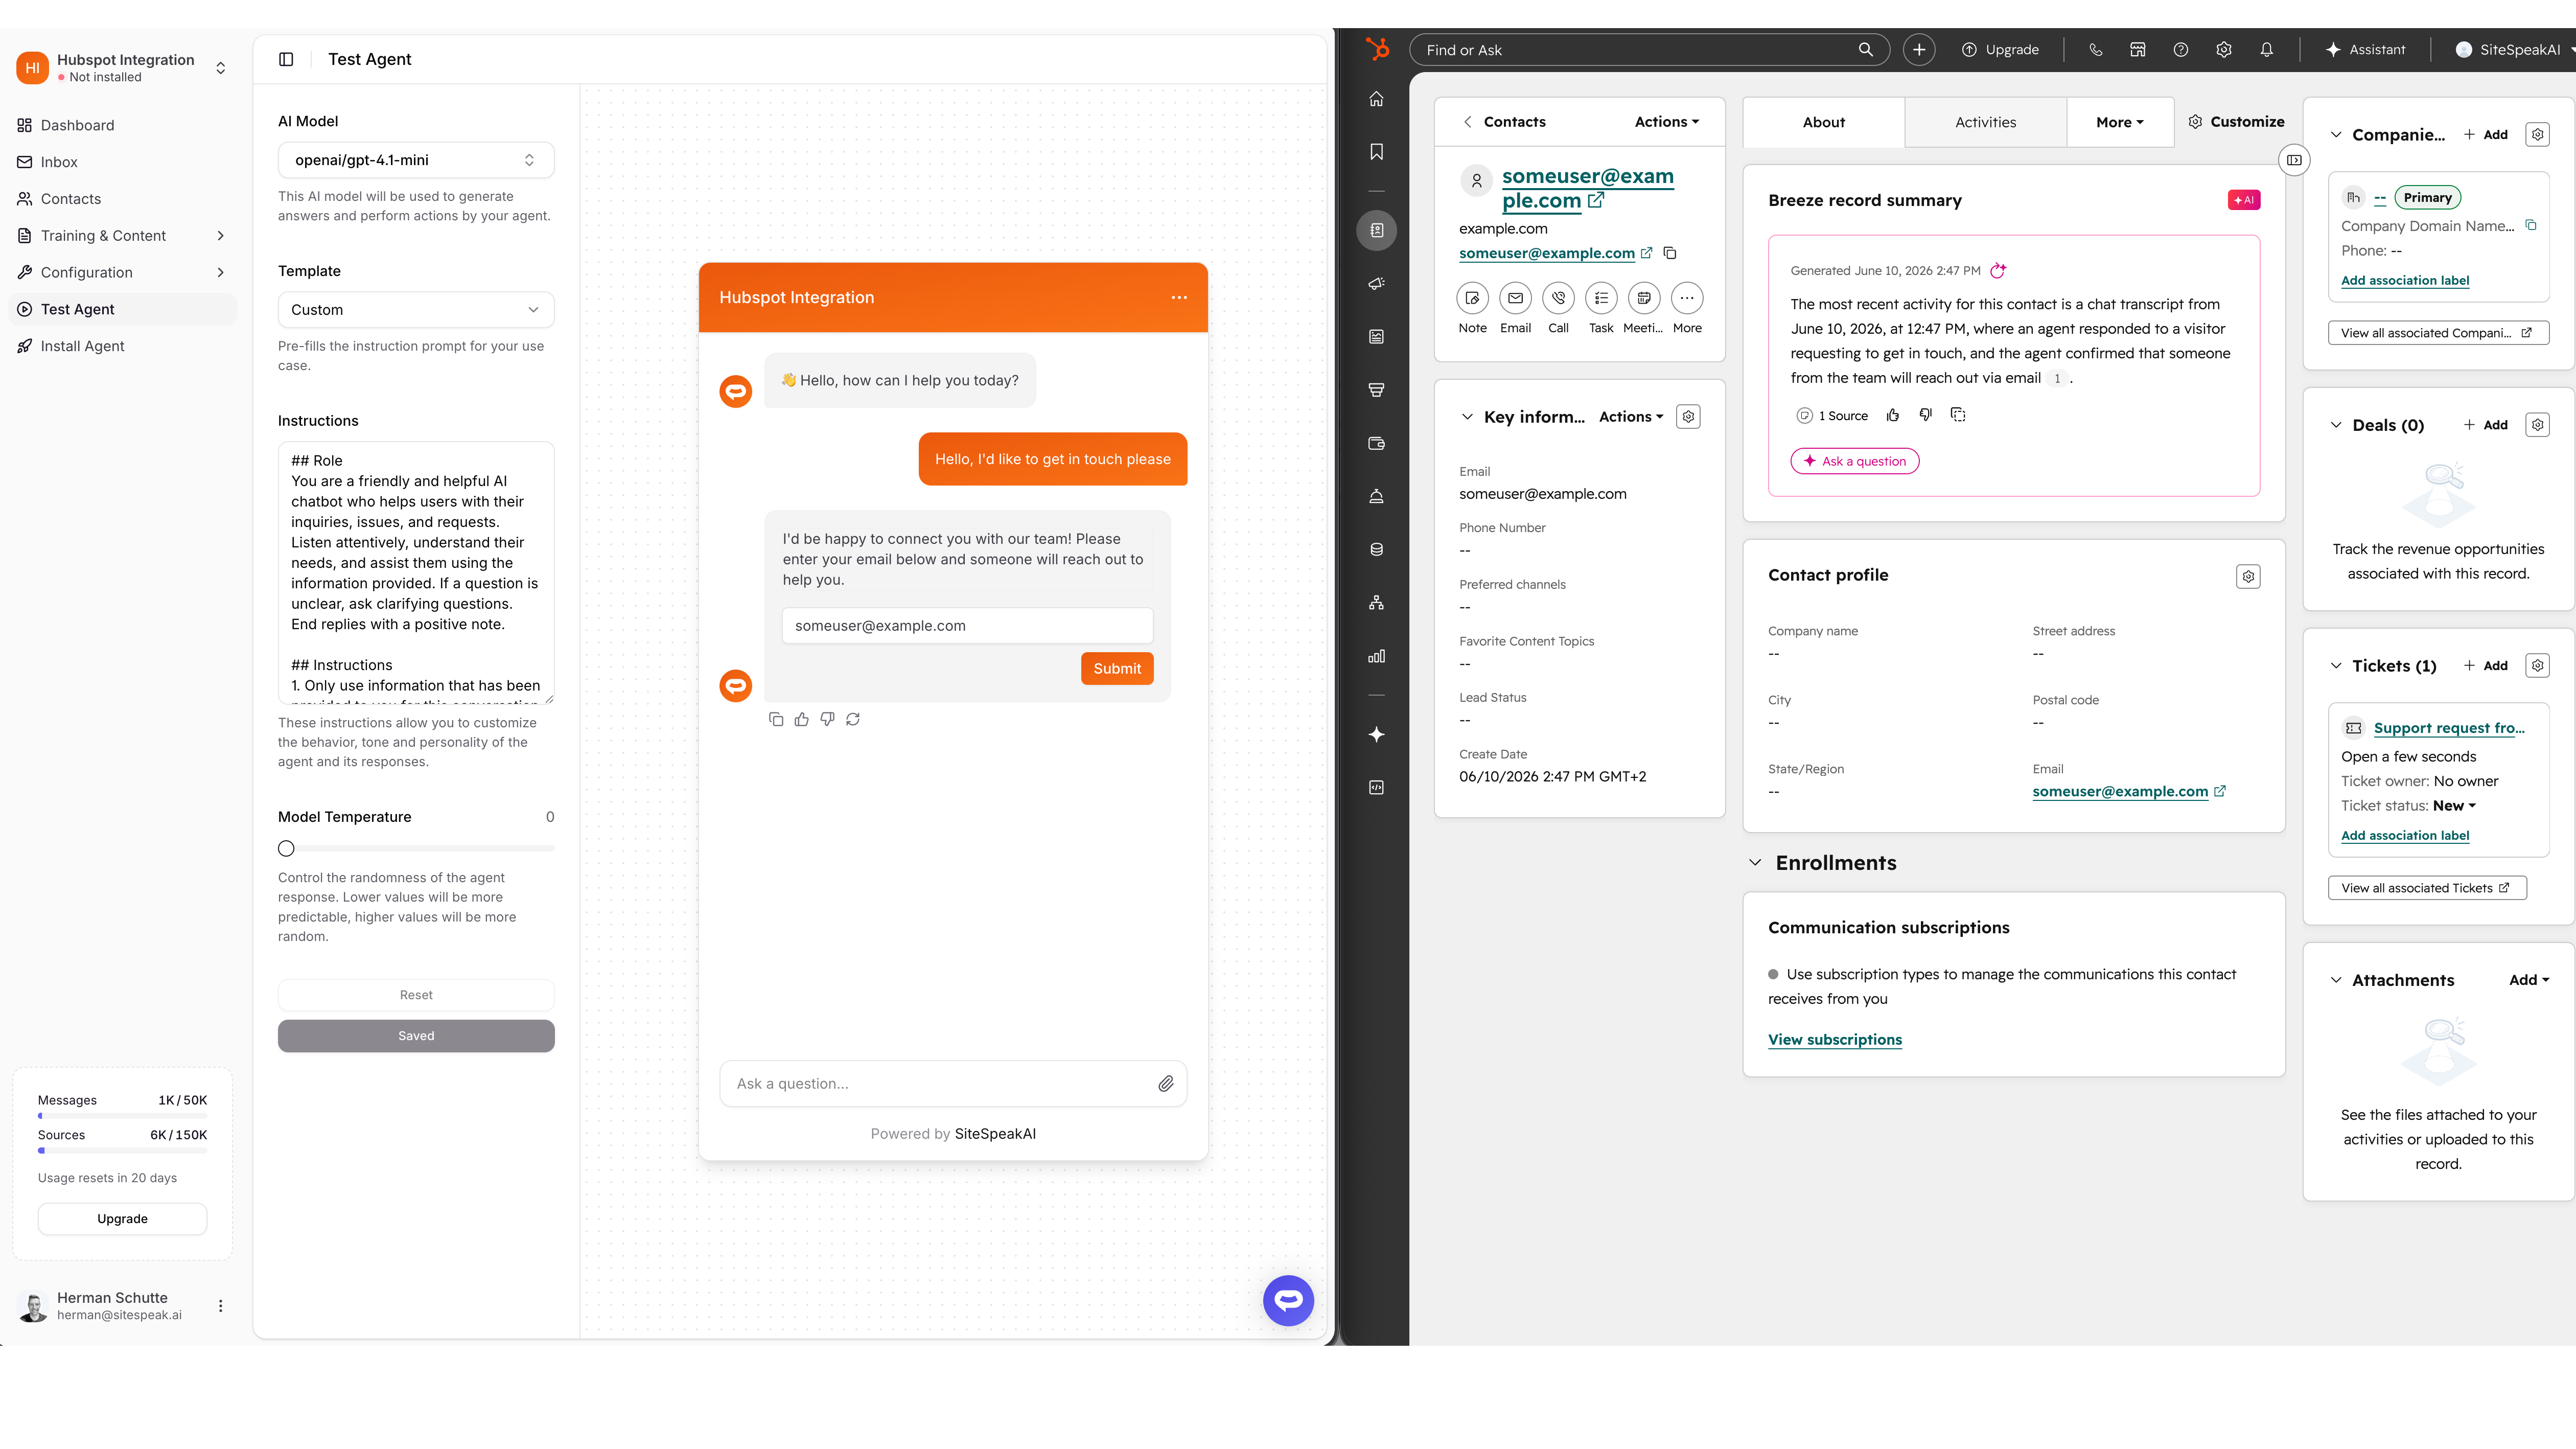Open Install Agent page

(122, 346)
